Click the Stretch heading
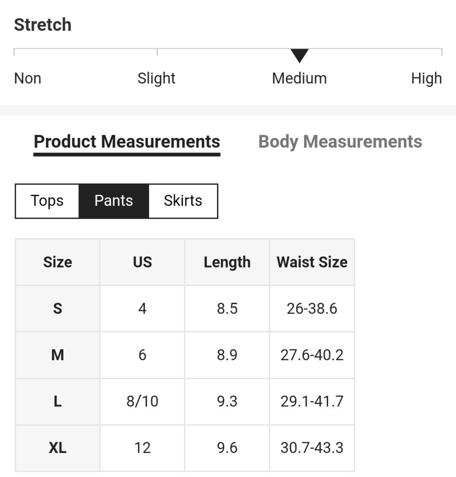 [x=43, y=24]
